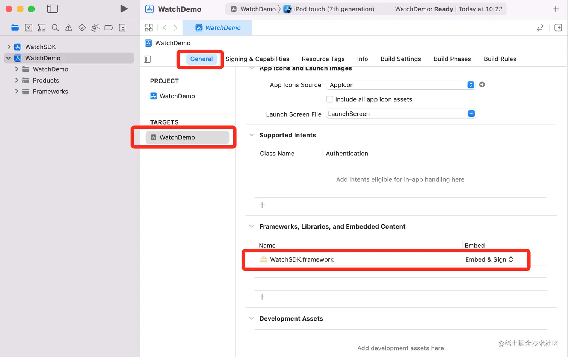568x357 pixels.
Task: Go forward with the right arrow
Action: click(175, 27)
